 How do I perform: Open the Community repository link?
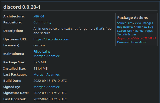tap(42, 22)
